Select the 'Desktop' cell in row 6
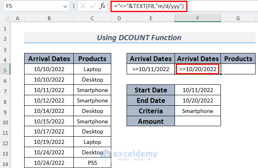The image size is (258, 168). 92,80
